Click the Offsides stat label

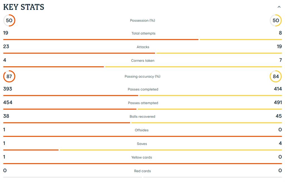pyautogui.click(x=142, y=130)
